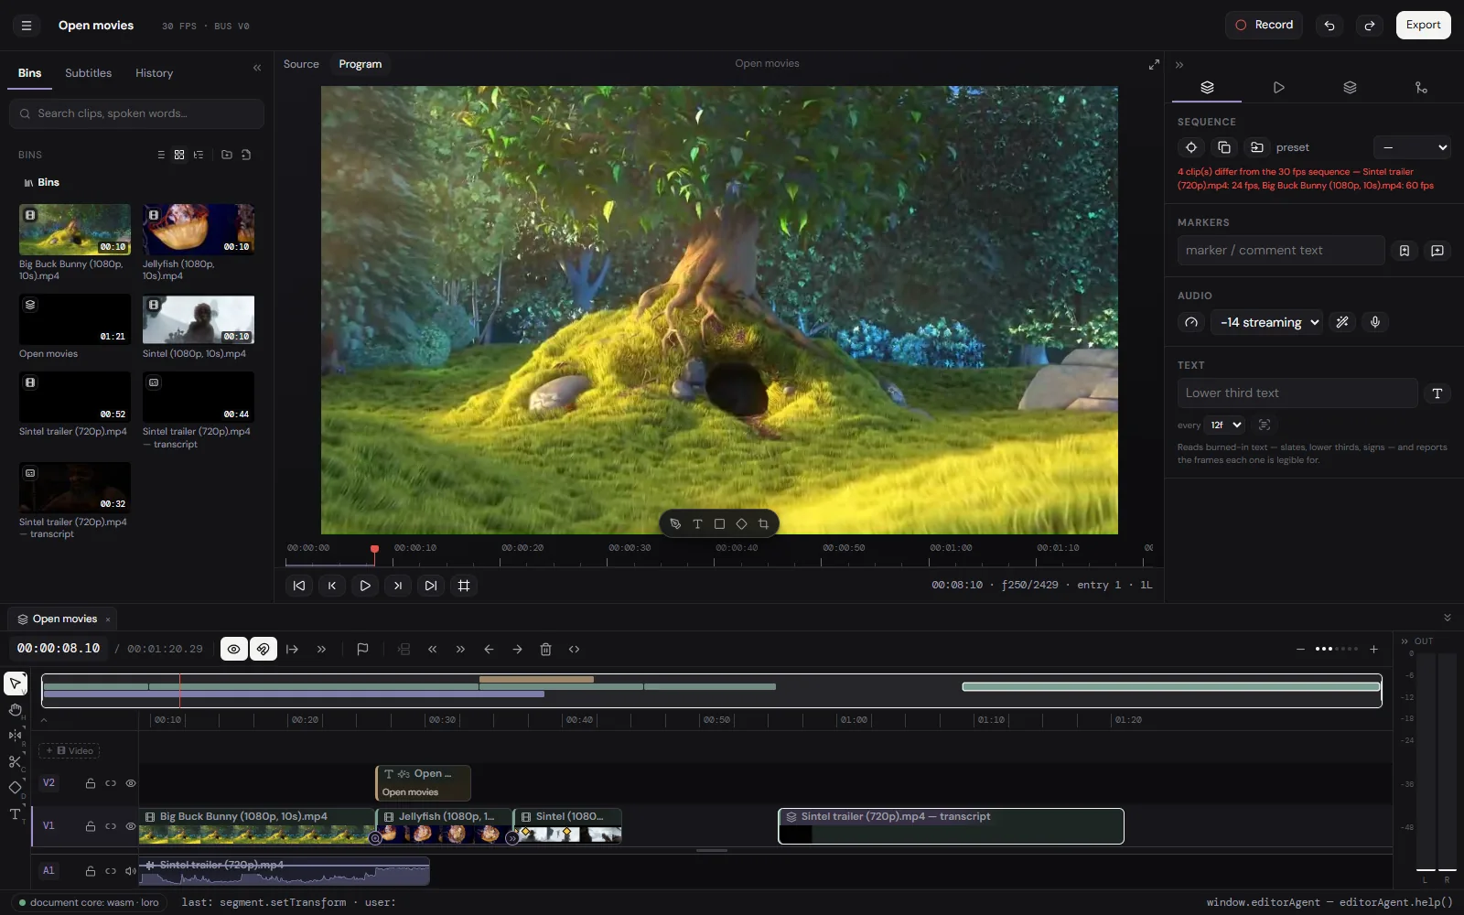This screenshot has height=915, width=1464.
Task: Open the sequence preset dropdown
Action: tap(1412, 147)
